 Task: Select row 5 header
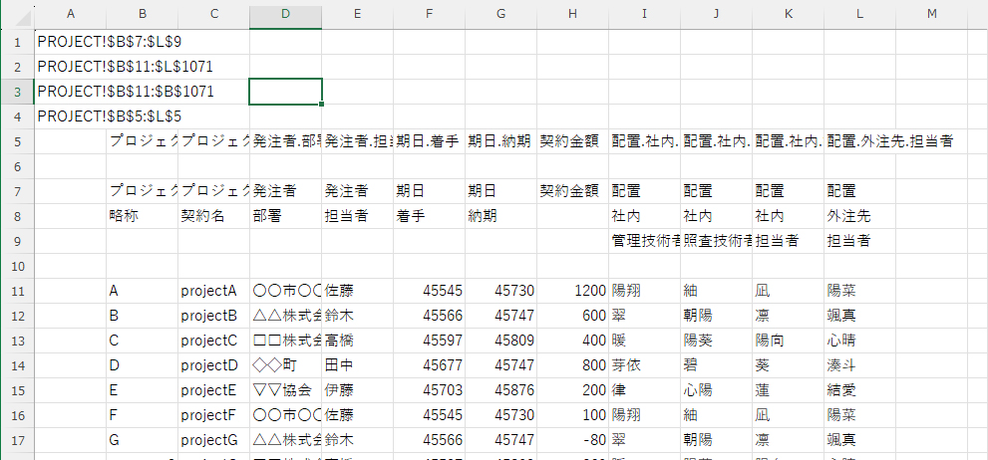[17, 141]
